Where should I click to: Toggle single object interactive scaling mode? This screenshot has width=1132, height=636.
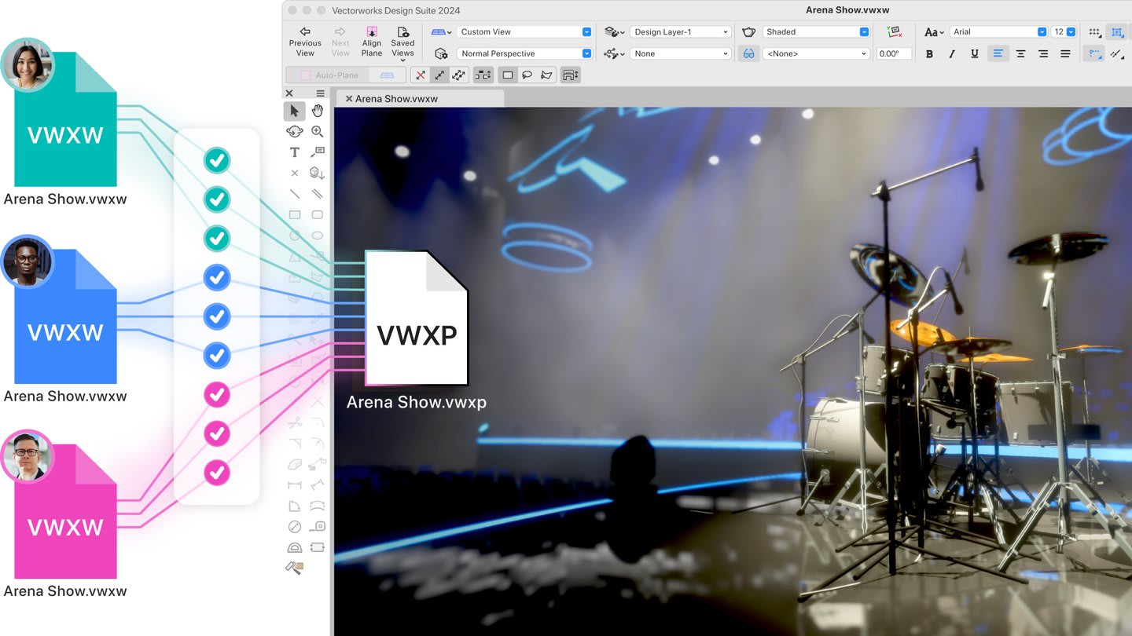point(439,75)
